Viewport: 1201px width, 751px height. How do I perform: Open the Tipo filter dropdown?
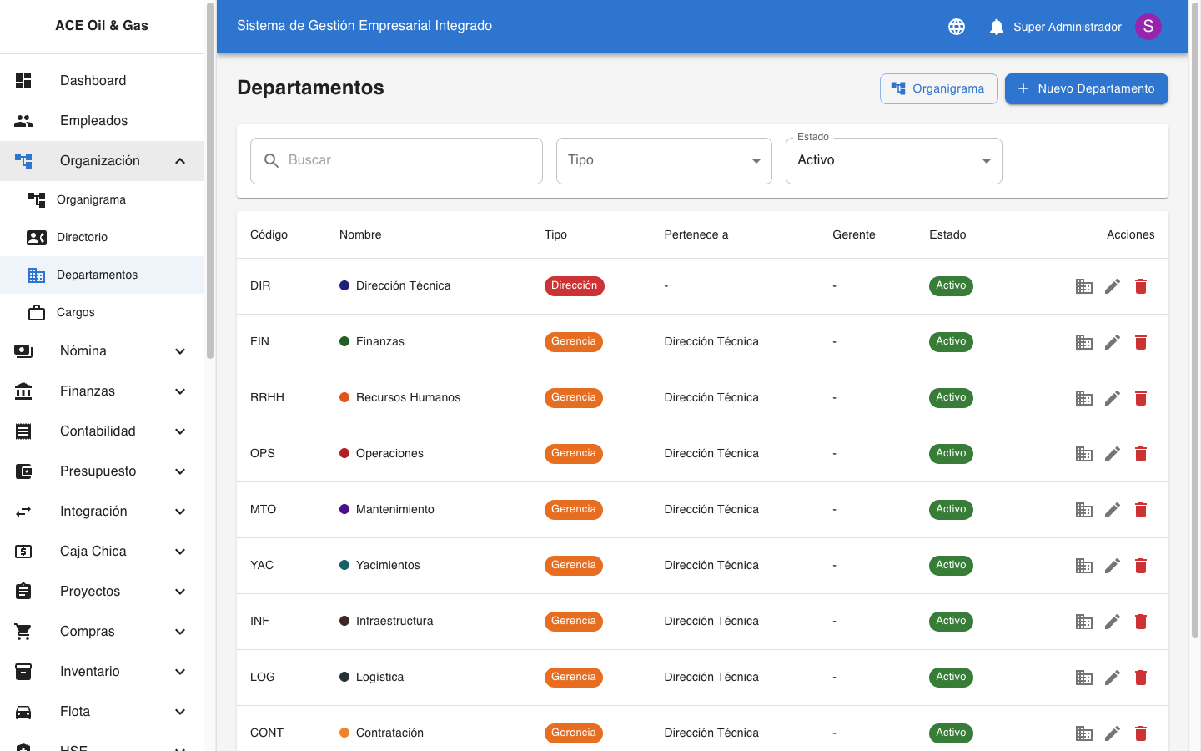coord(664,161)
